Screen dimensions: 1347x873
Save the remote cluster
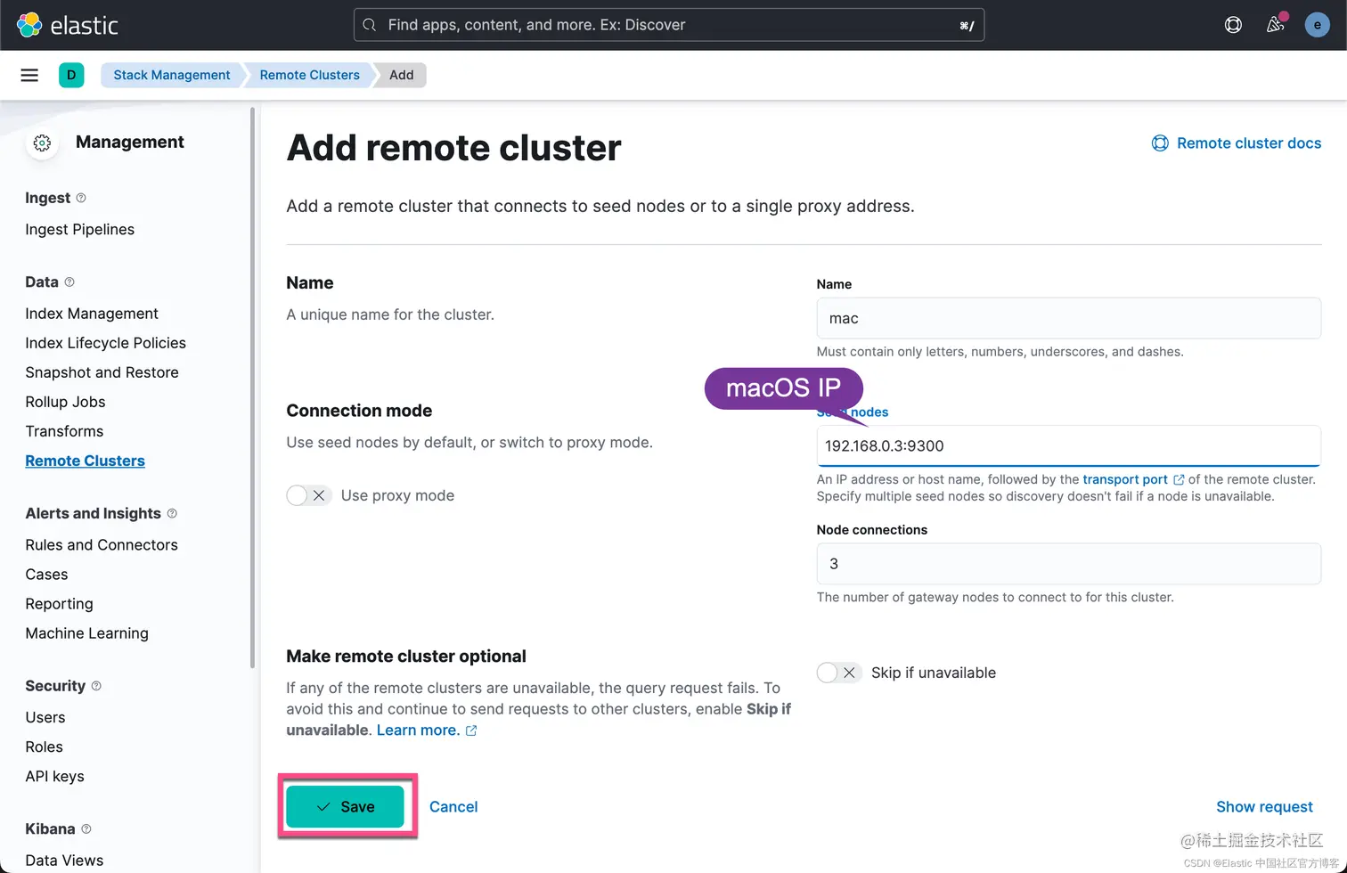[x=345, y=806]
